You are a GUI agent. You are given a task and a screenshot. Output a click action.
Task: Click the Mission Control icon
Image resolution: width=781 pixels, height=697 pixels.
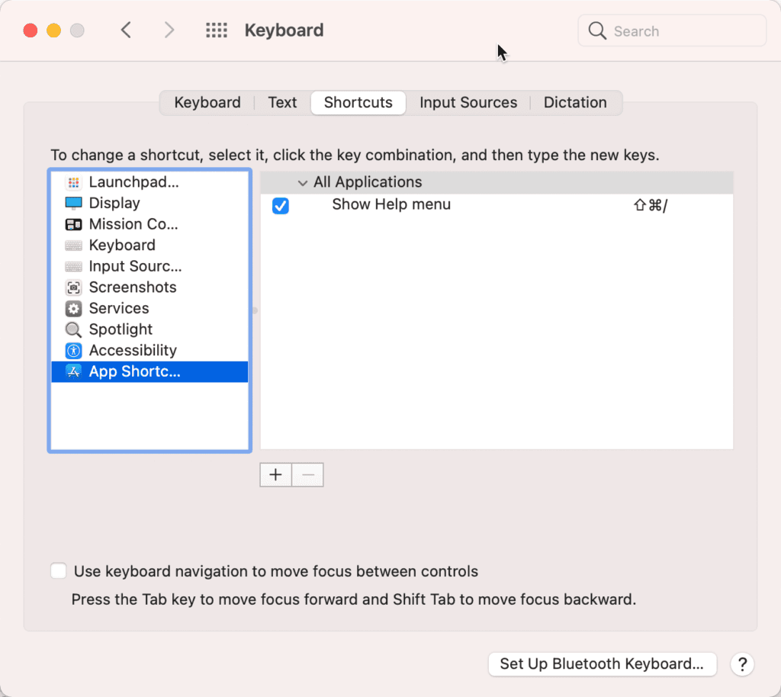coord(74,224)
